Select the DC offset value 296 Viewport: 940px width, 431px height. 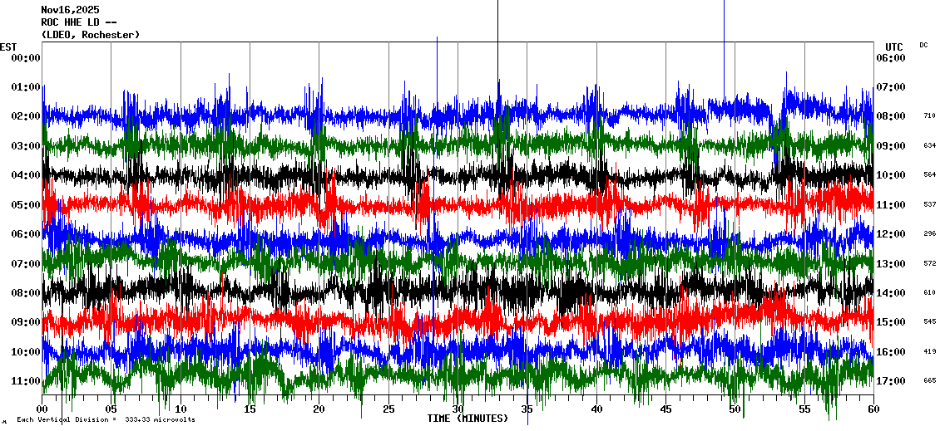[929, 234]
